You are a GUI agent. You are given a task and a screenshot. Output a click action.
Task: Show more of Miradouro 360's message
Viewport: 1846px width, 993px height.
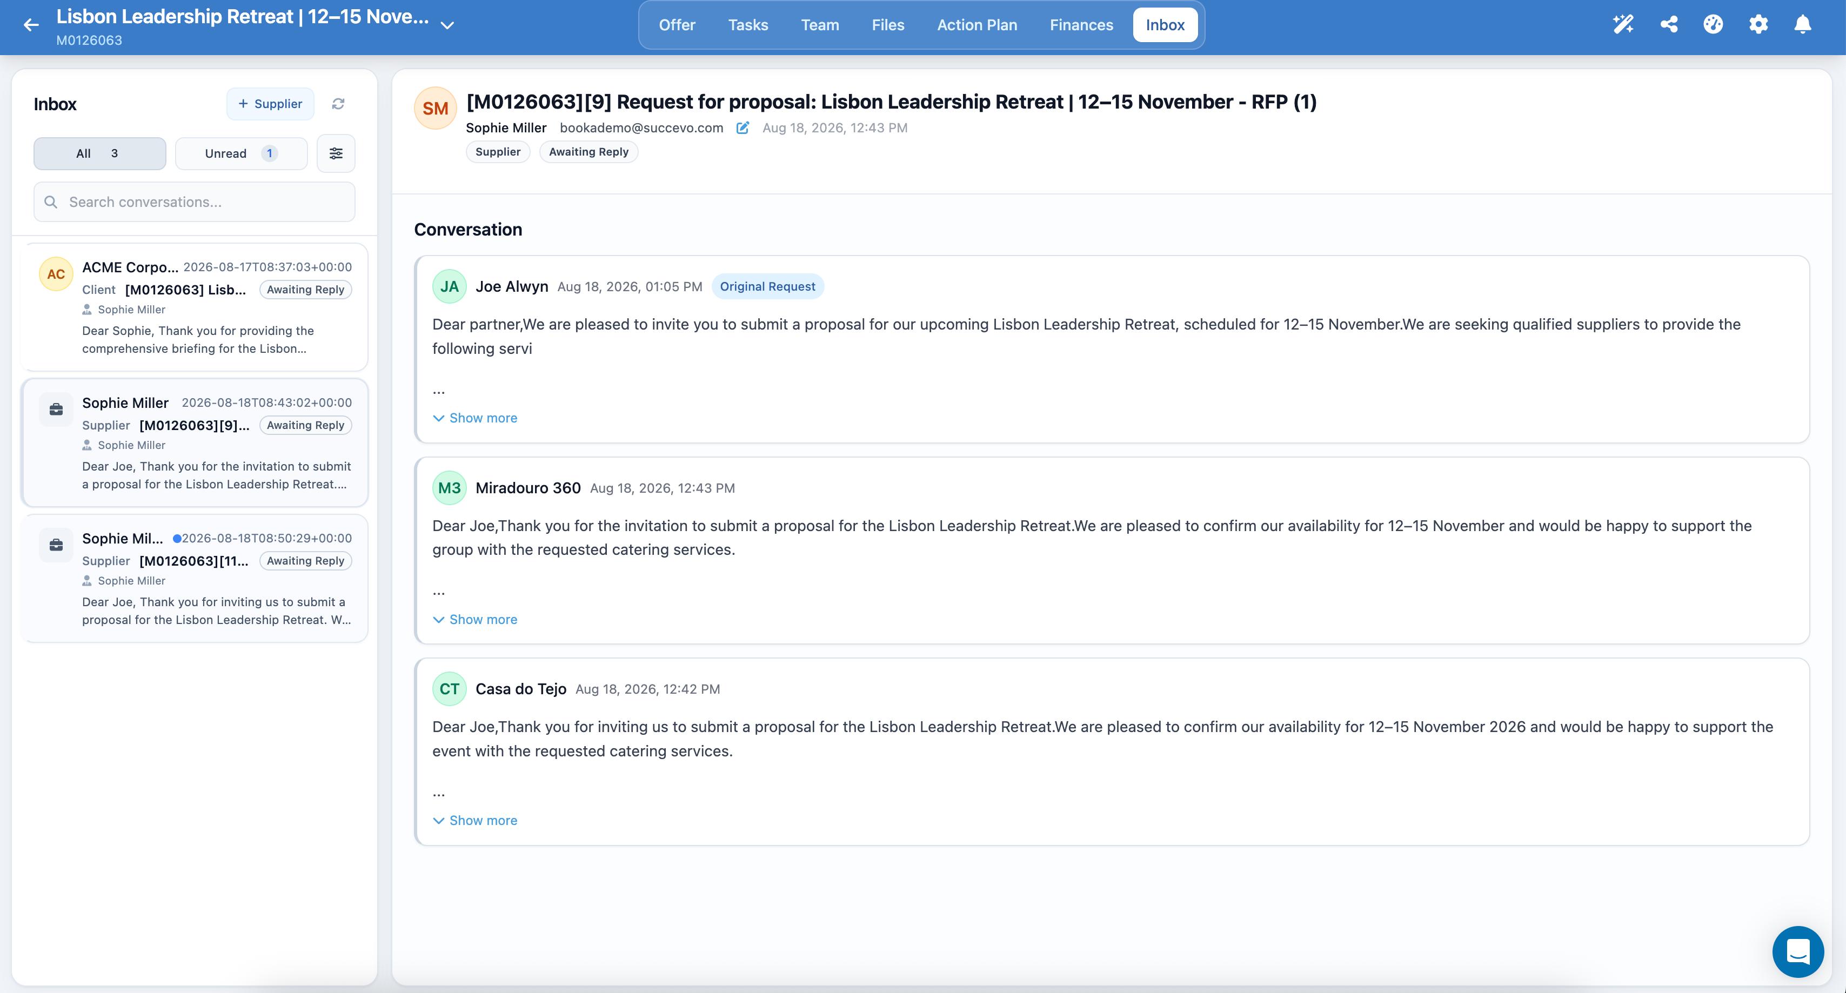pos(475,619)
